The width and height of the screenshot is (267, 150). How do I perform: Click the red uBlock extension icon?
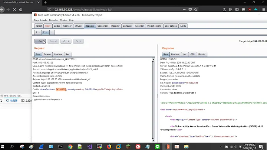[x=250, y=10]
